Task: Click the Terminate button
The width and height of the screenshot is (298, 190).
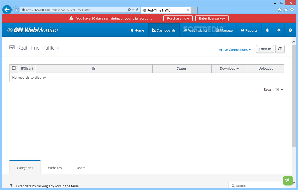Action: coord(265,49)
